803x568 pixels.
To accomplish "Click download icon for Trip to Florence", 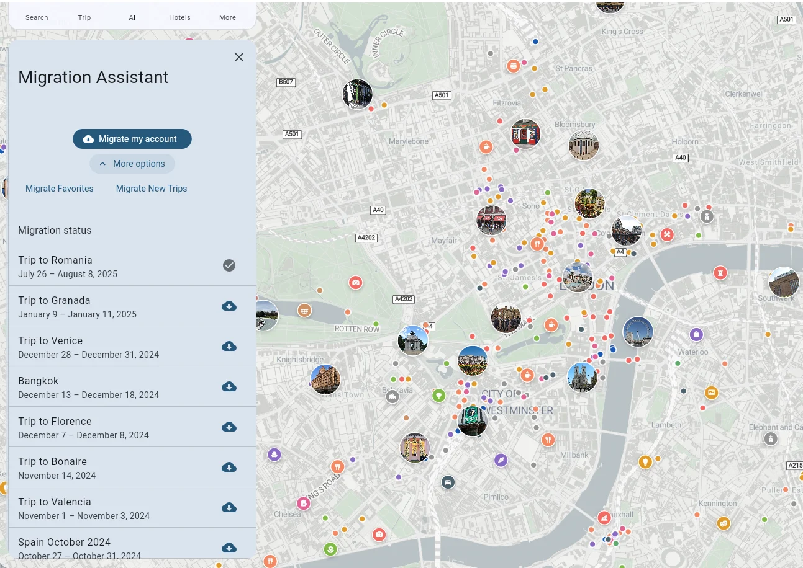I will click(x=229, y=427).
